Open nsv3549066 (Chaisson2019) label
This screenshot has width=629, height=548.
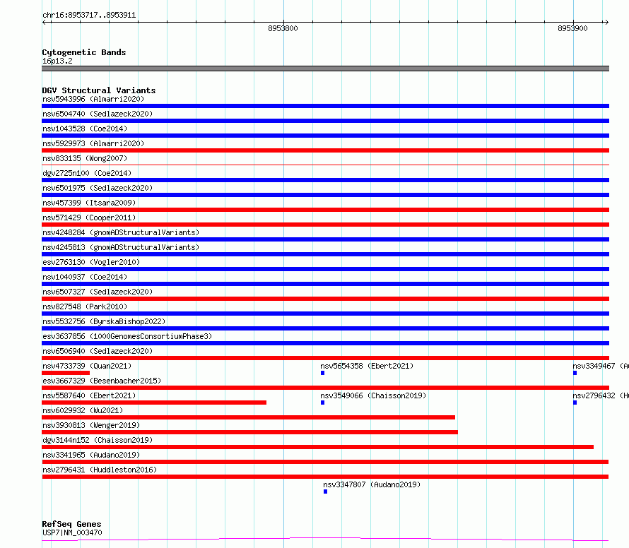[373, 395]
